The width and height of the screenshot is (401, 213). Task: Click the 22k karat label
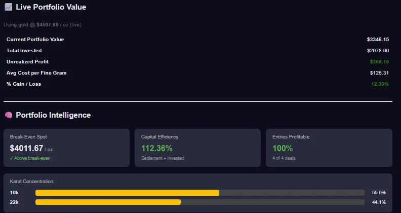tap(14, 202)
